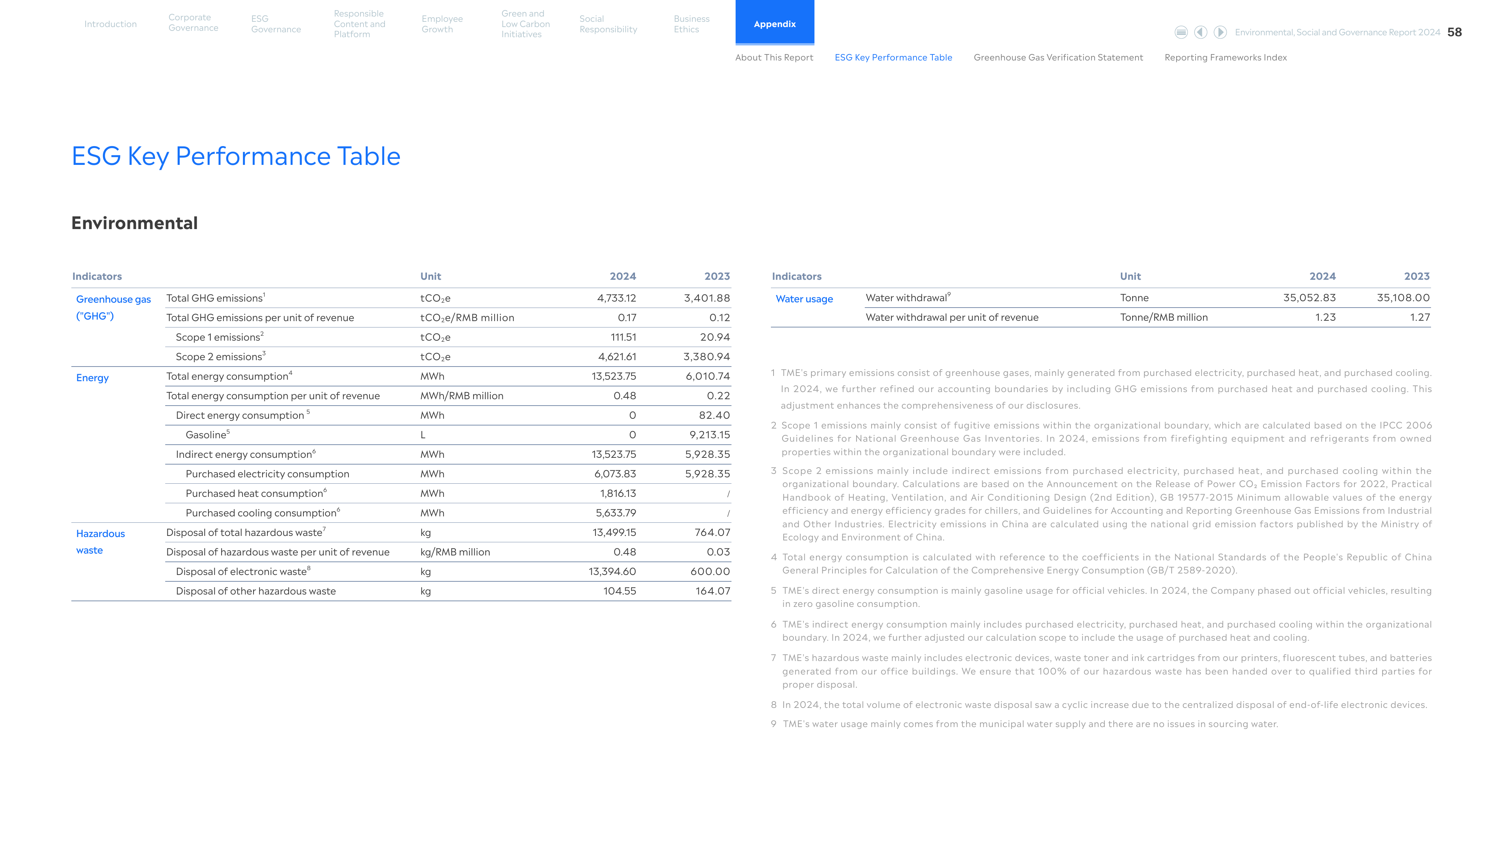Click the ESG Key Performance Table heading
Viewport: 1502px width, 845px height.
[x=236, y=156]
